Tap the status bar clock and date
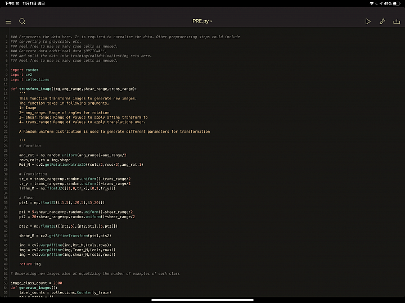The height and width of the screenshot is (303, 405). [25, 3]
